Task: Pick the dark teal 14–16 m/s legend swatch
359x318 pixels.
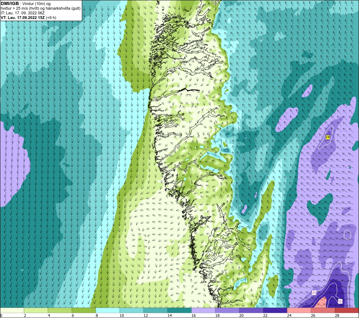Action: click(x=179, y=310)
